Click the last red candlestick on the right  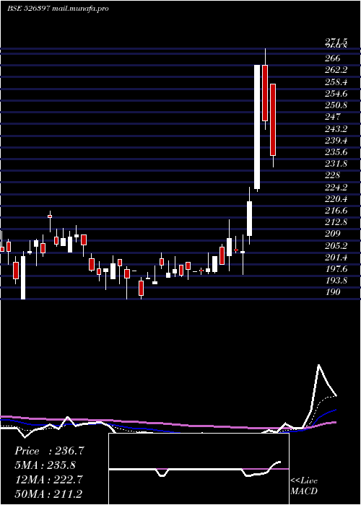click(273, 120)
